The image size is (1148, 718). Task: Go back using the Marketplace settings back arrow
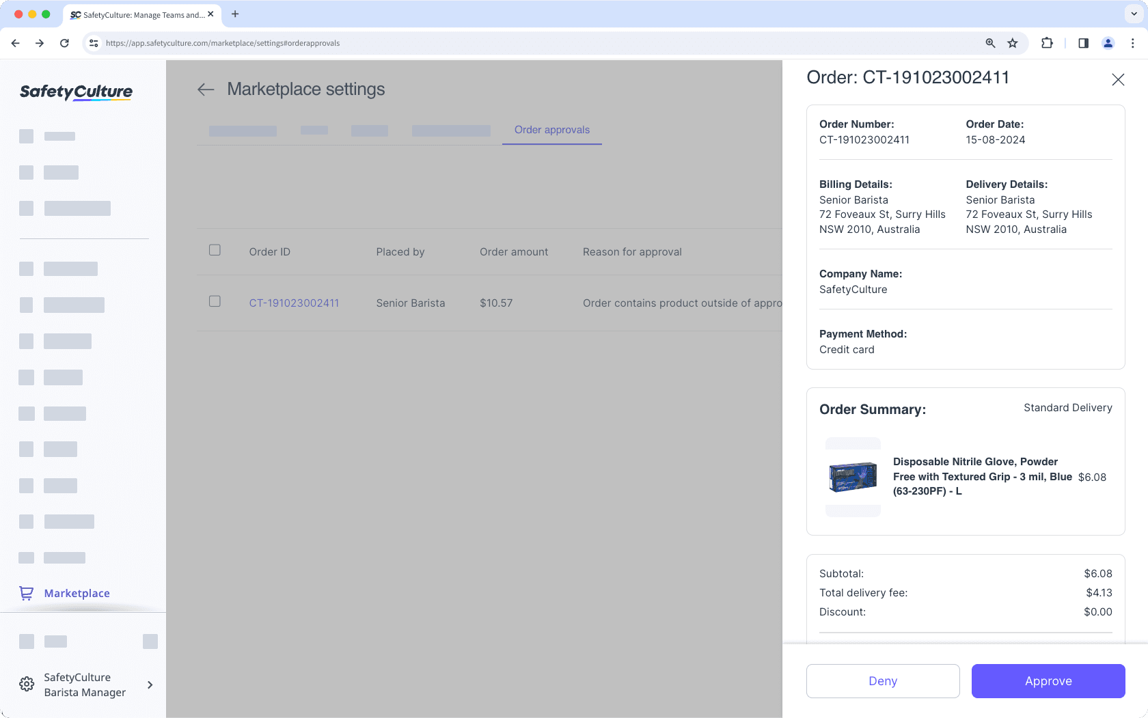[x=206, y=89]
